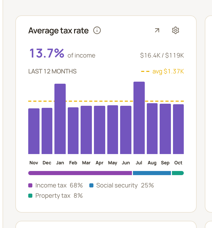Click the 13.7% headline value
This screenshot has height=228, width=212.
tap(47, 53)
